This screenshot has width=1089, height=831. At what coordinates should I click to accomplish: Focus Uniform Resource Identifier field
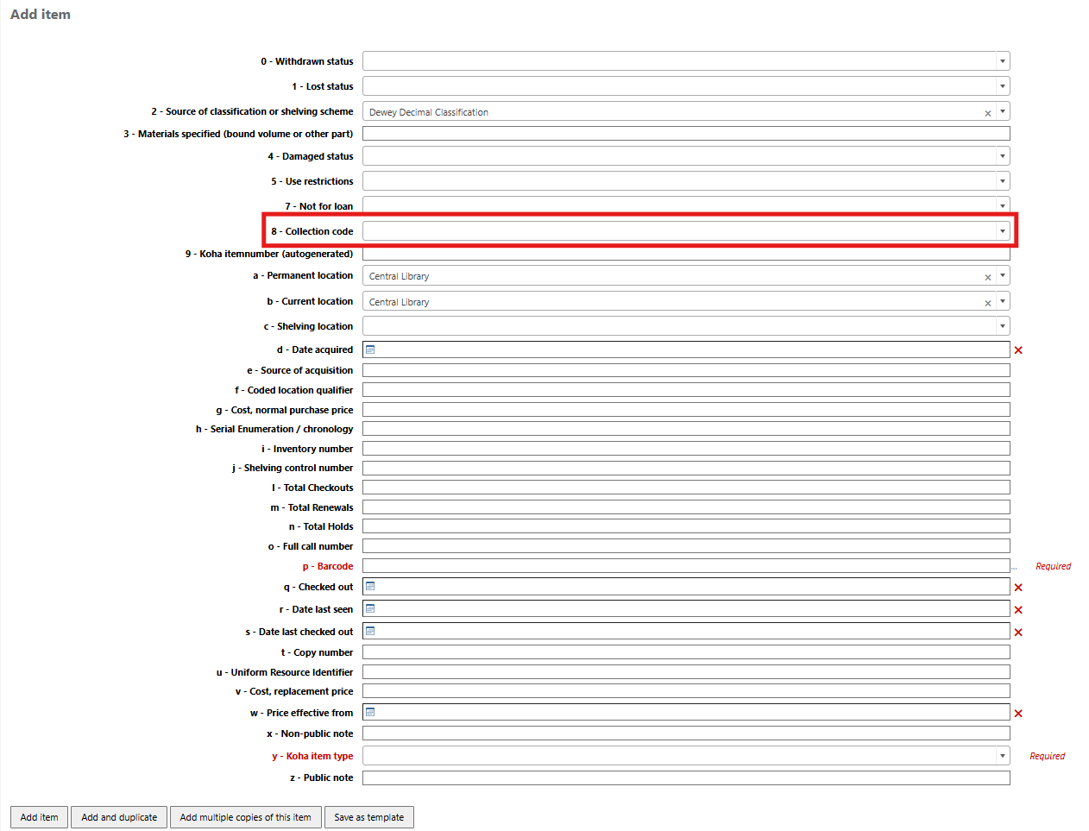pos(686,672)
